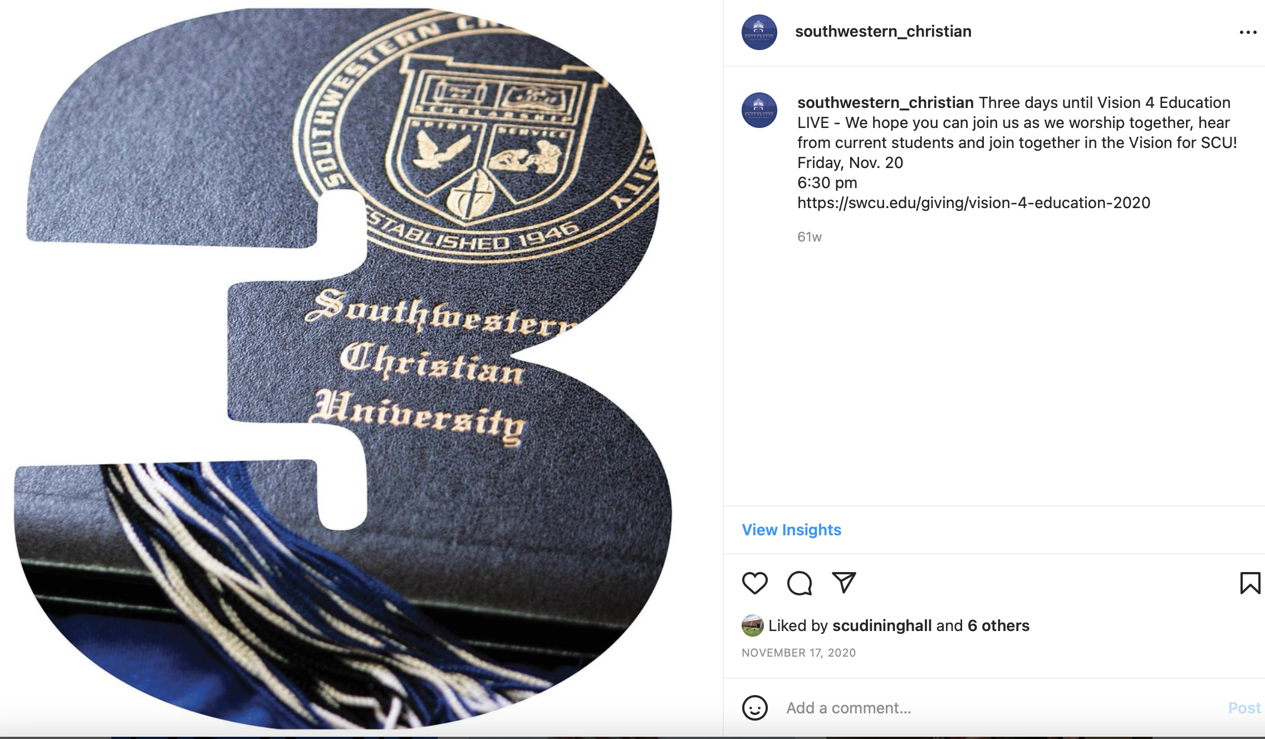Click scudininghall small avatar in likes
Image resolution: width=1265 pixels, height=739 pixels.
[x=752, y=625]
